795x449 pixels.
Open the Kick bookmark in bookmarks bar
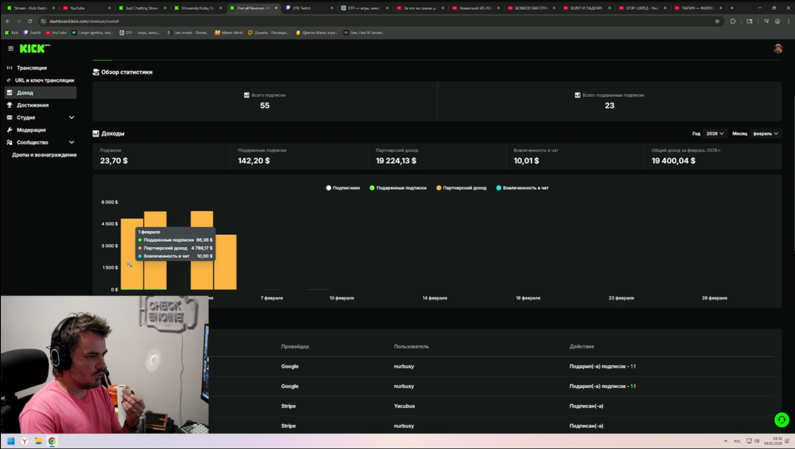tap(12, 33)
